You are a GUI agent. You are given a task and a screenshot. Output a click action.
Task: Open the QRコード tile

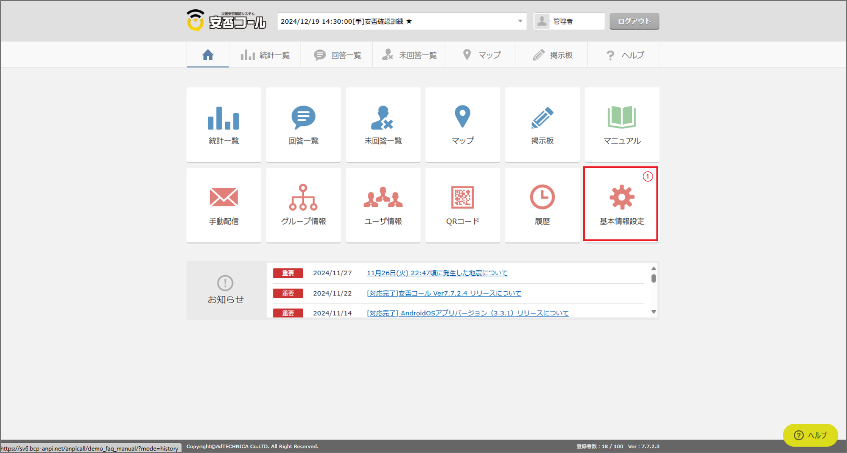tap(462, 205)
